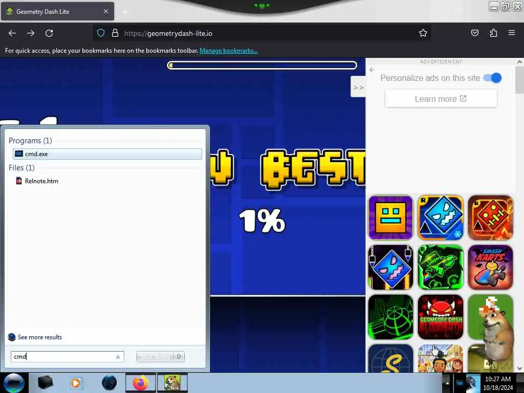Open the green wireframe ball game icon
524x393 pixels.
[390, 317]
